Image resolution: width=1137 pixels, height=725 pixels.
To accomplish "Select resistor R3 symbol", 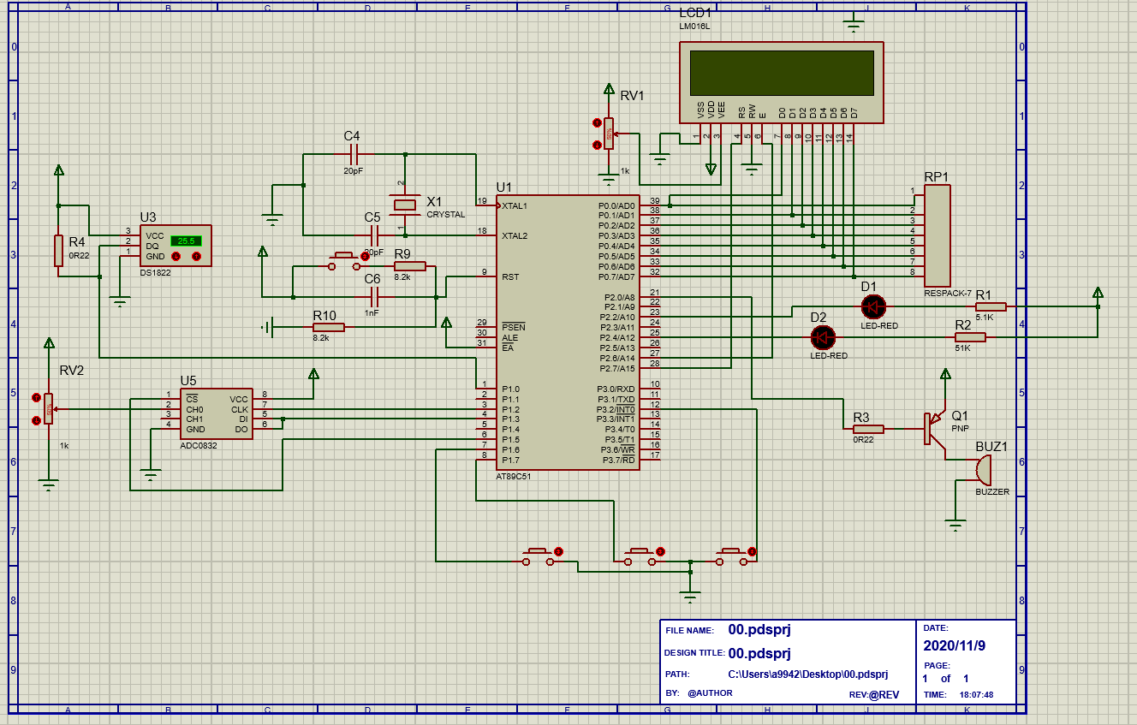I will pyautogui.click(x=868, y=428).
